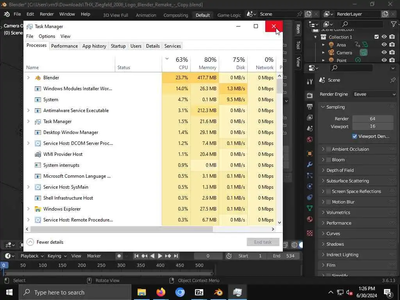The image size is (400, 300).
Task: Open the Playback dropdown in timeline
Action: (x=32, y=256)
